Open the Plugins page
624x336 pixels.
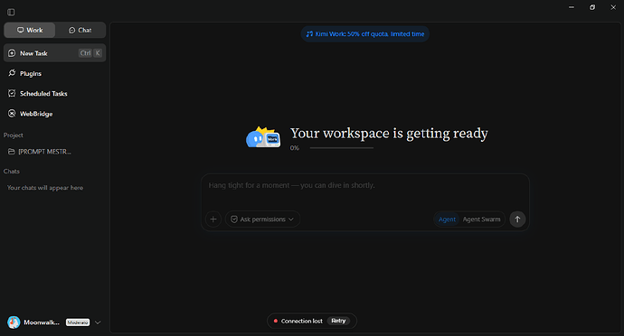pyautogui.click(x=54, y=73)
